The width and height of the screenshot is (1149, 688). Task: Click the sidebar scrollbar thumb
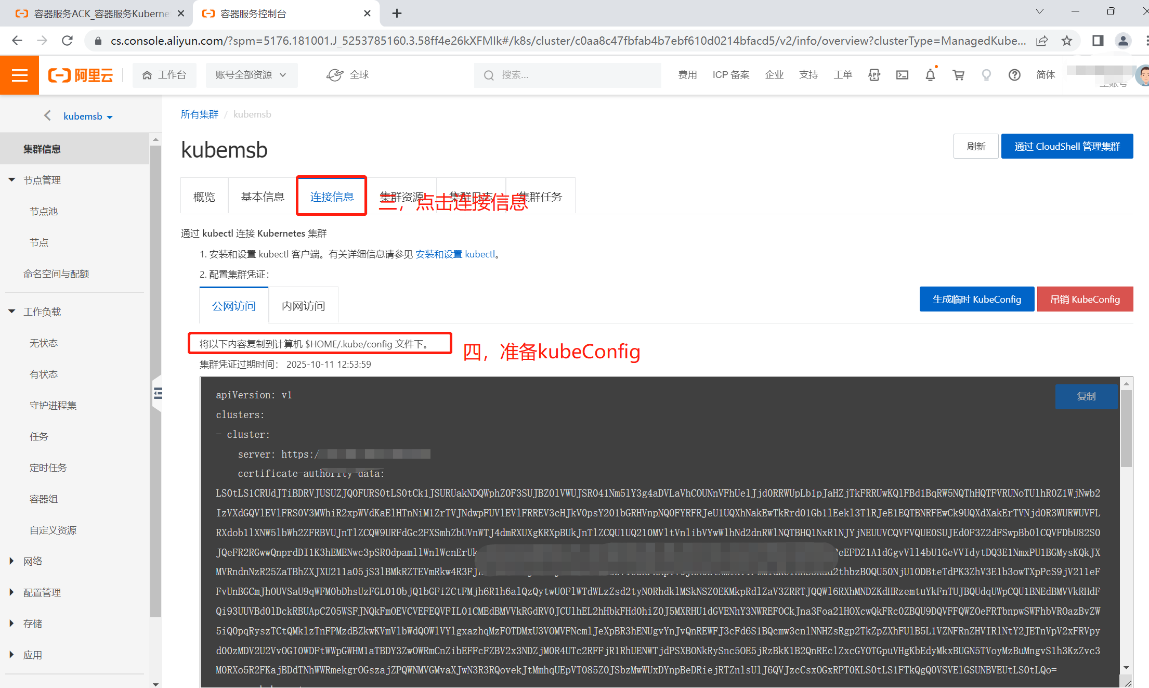155,381
